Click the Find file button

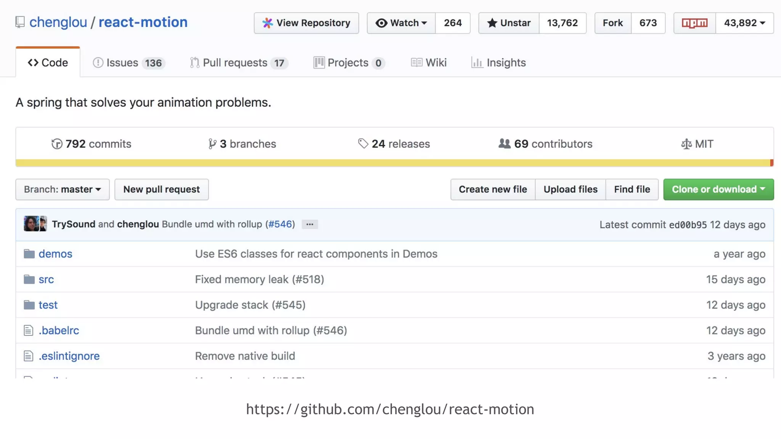pos(632,189)
